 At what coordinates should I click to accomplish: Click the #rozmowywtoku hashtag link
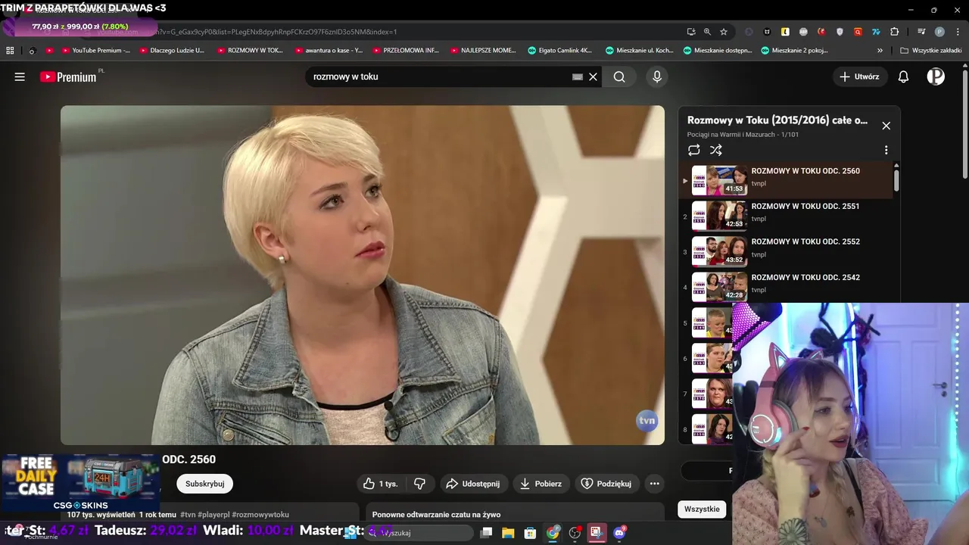(260, 515)
